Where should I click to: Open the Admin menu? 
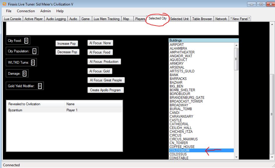pos(45,11)
